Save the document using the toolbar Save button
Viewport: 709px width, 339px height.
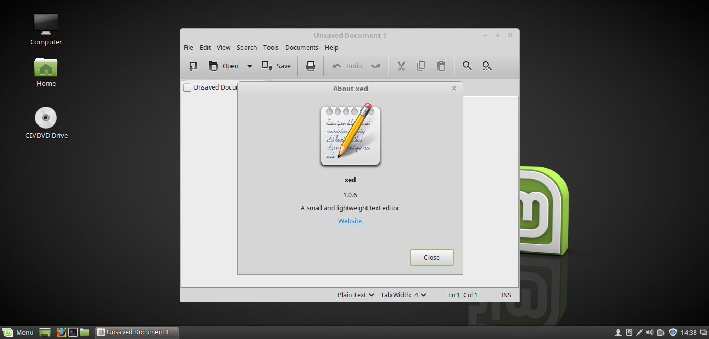point(276,66)
